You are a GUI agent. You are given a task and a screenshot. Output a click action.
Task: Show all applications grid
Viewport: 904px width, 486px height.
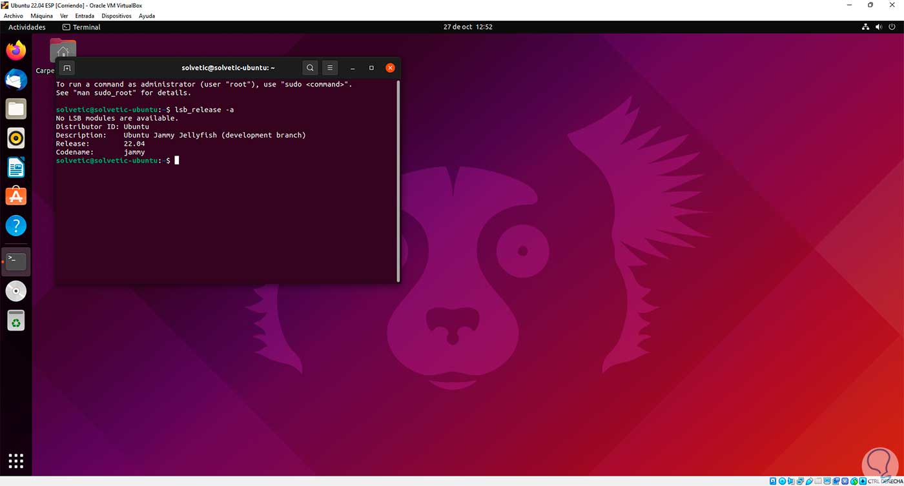click(x=16, y=460)
